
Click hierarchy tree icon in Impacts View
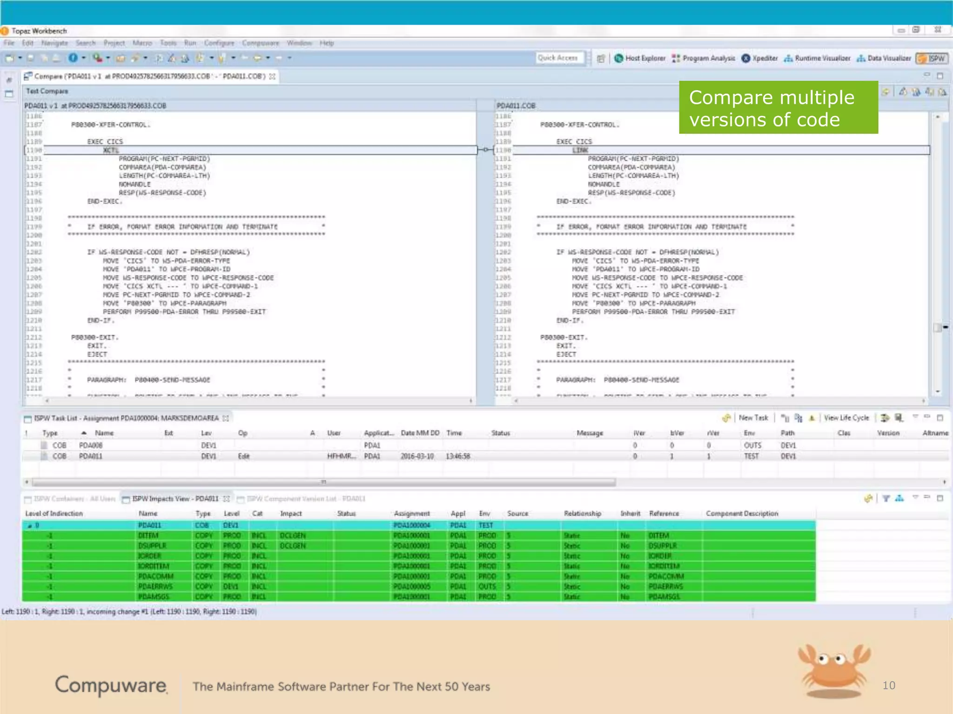coord(899,498)
